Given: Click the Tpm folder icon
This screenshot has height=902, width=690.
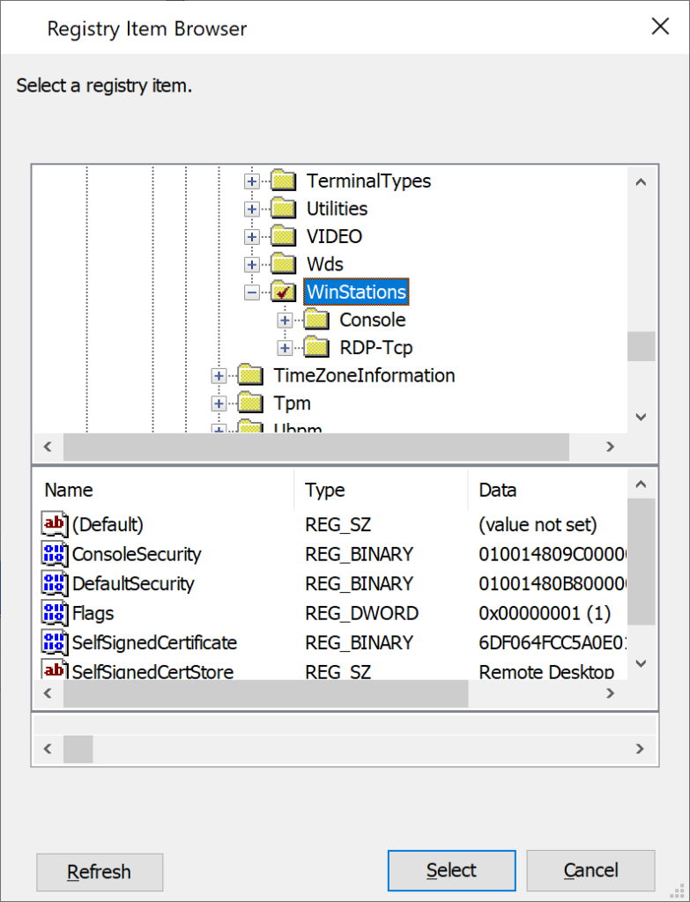Looking at the screenshot, I should [x=251, y=403].
